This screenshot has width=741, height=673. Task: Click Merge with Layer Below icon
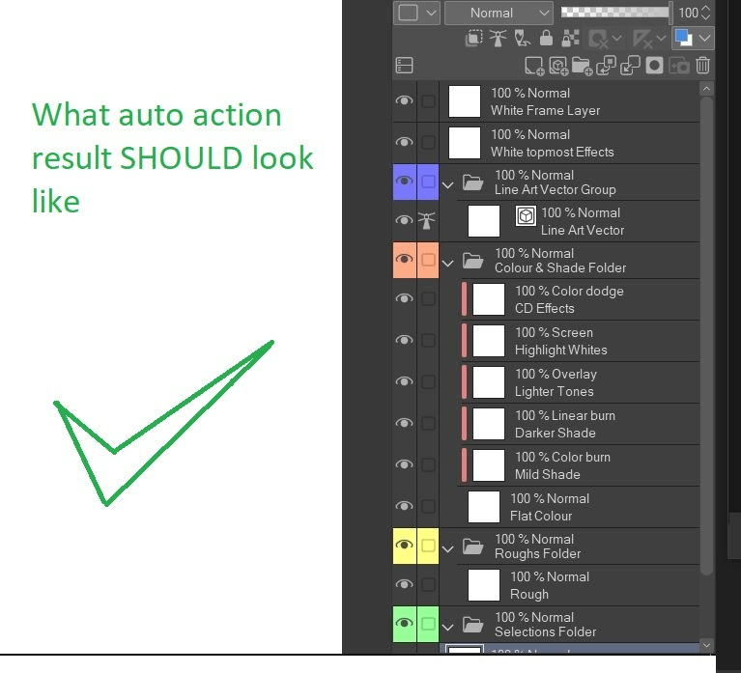(631, 66)
